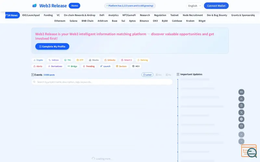The height and width of the screenshot is (162, 260).
Task: Click the email envelope floating icon
Action: tap(241, 126)
